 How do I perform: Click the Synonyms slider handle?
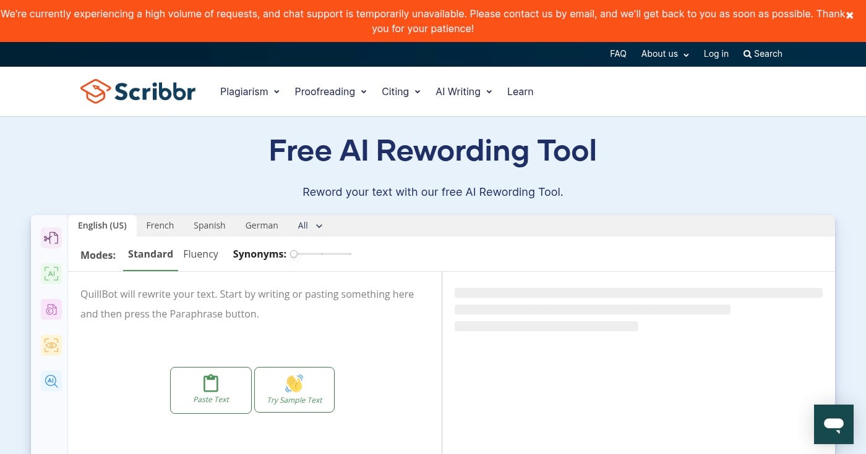pyautogui.click(x=294, y=254)
